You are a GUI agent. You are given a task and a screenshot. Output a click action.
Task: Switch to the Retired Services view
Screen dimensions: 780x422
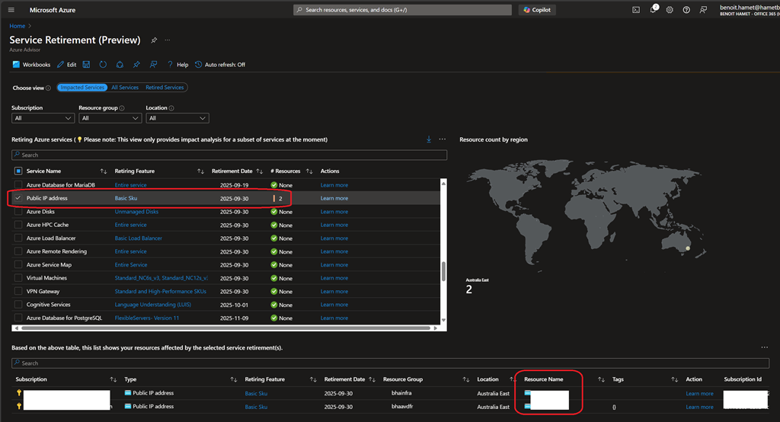pyautogui.click(x=165, y=88)
